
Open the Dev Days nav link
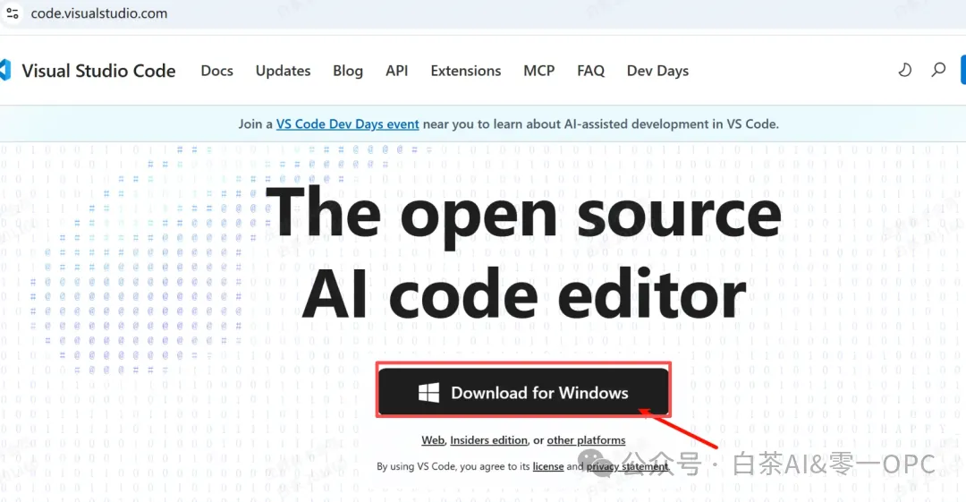[x=657, y=71]
